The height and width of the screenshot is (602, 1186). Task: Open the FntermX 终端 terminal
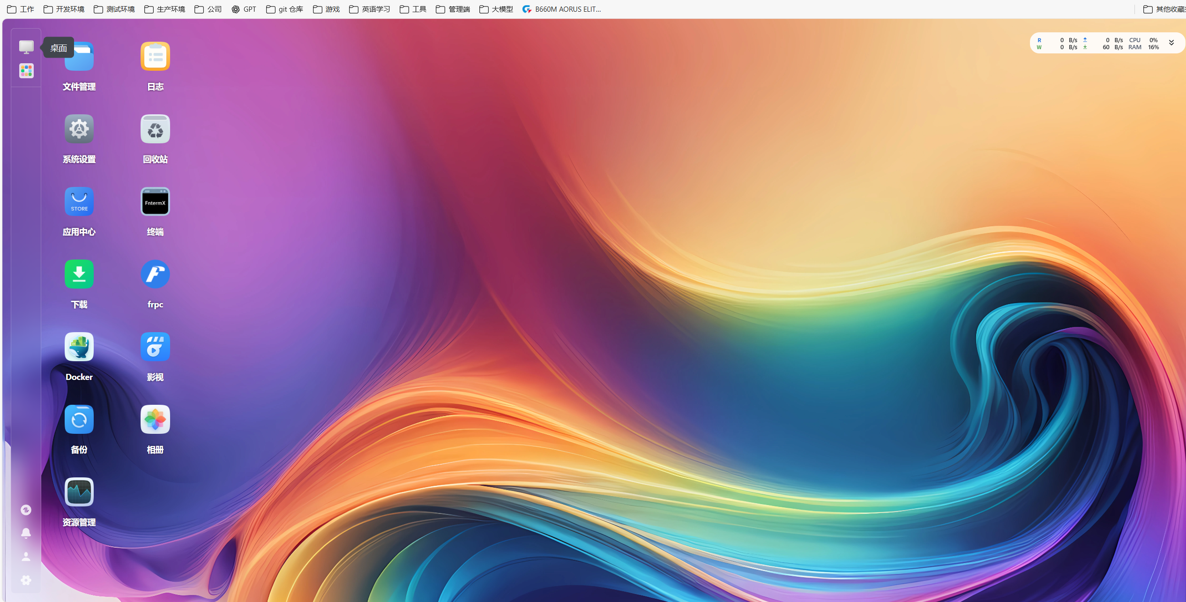point(155,201)
